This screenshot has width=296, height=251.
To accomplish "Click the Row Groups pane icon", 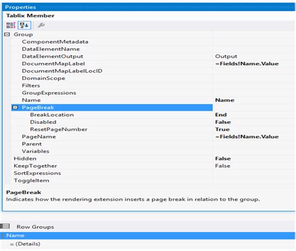I will 5,226.
